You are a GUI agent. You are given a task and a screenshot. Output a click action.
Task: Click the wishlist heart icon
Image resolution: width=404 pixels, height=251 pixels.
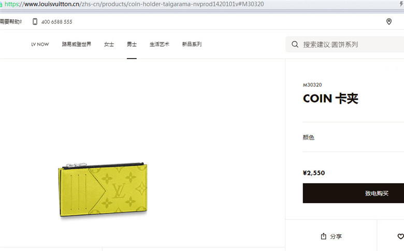(x=401, y=236)
